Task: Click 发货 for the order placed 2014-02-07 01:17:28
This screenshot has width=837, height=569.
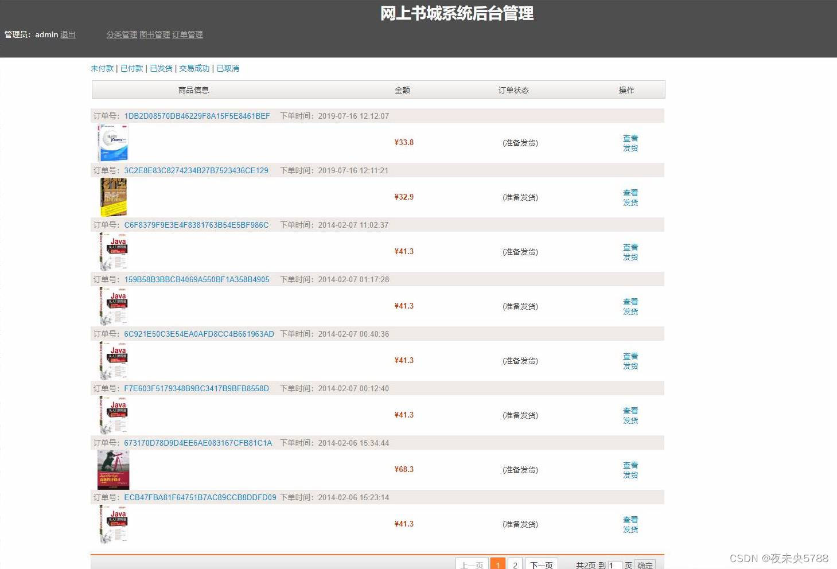Action: pos(630,311)
